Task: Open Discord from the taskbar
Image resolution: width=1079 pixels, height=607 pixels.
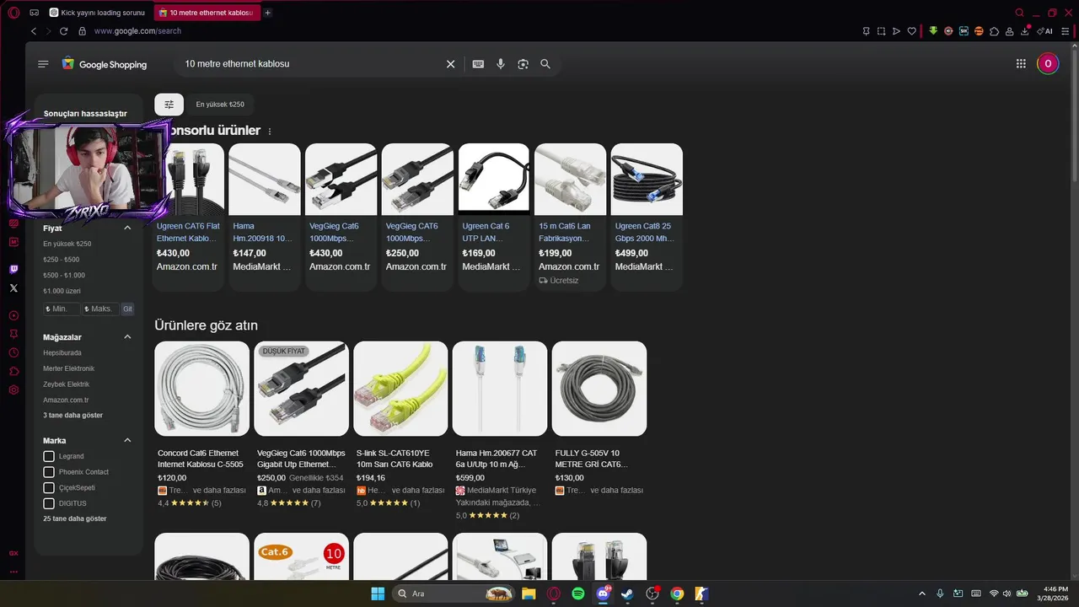Action: click(603, 594)
